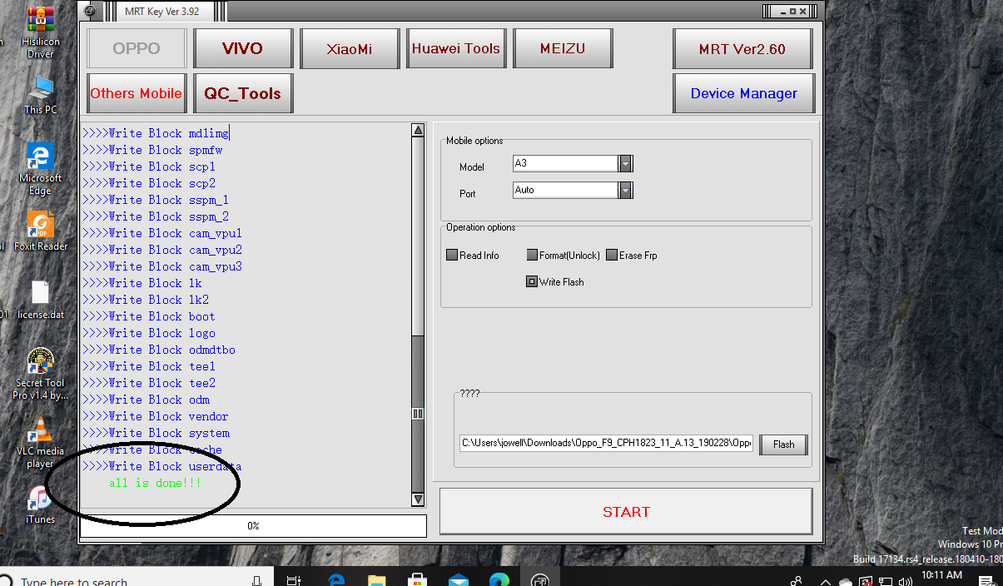1003x586 pixels.
Task: Enable the Format(Unlock) checkbox
Action: [x=532, y=256]
